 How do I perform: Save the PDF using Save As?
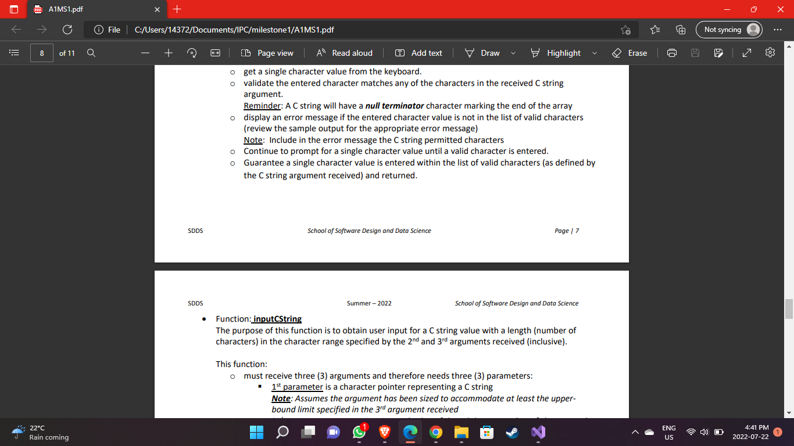tap(719, 52)
